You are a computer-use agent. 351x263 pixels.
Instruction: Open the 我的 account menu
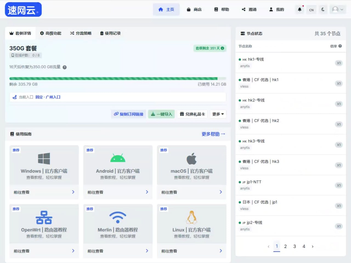pyautogui.click(x=276, y=10)
